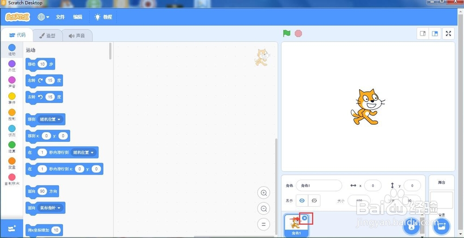Open 教程 tutorials with lightbulb
The height and width of the screenshot is (238, 464).
(103, 17)
